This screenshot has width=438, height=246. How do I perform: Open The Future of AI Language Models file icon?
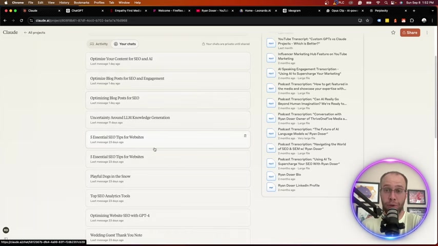tap(271, 133)
